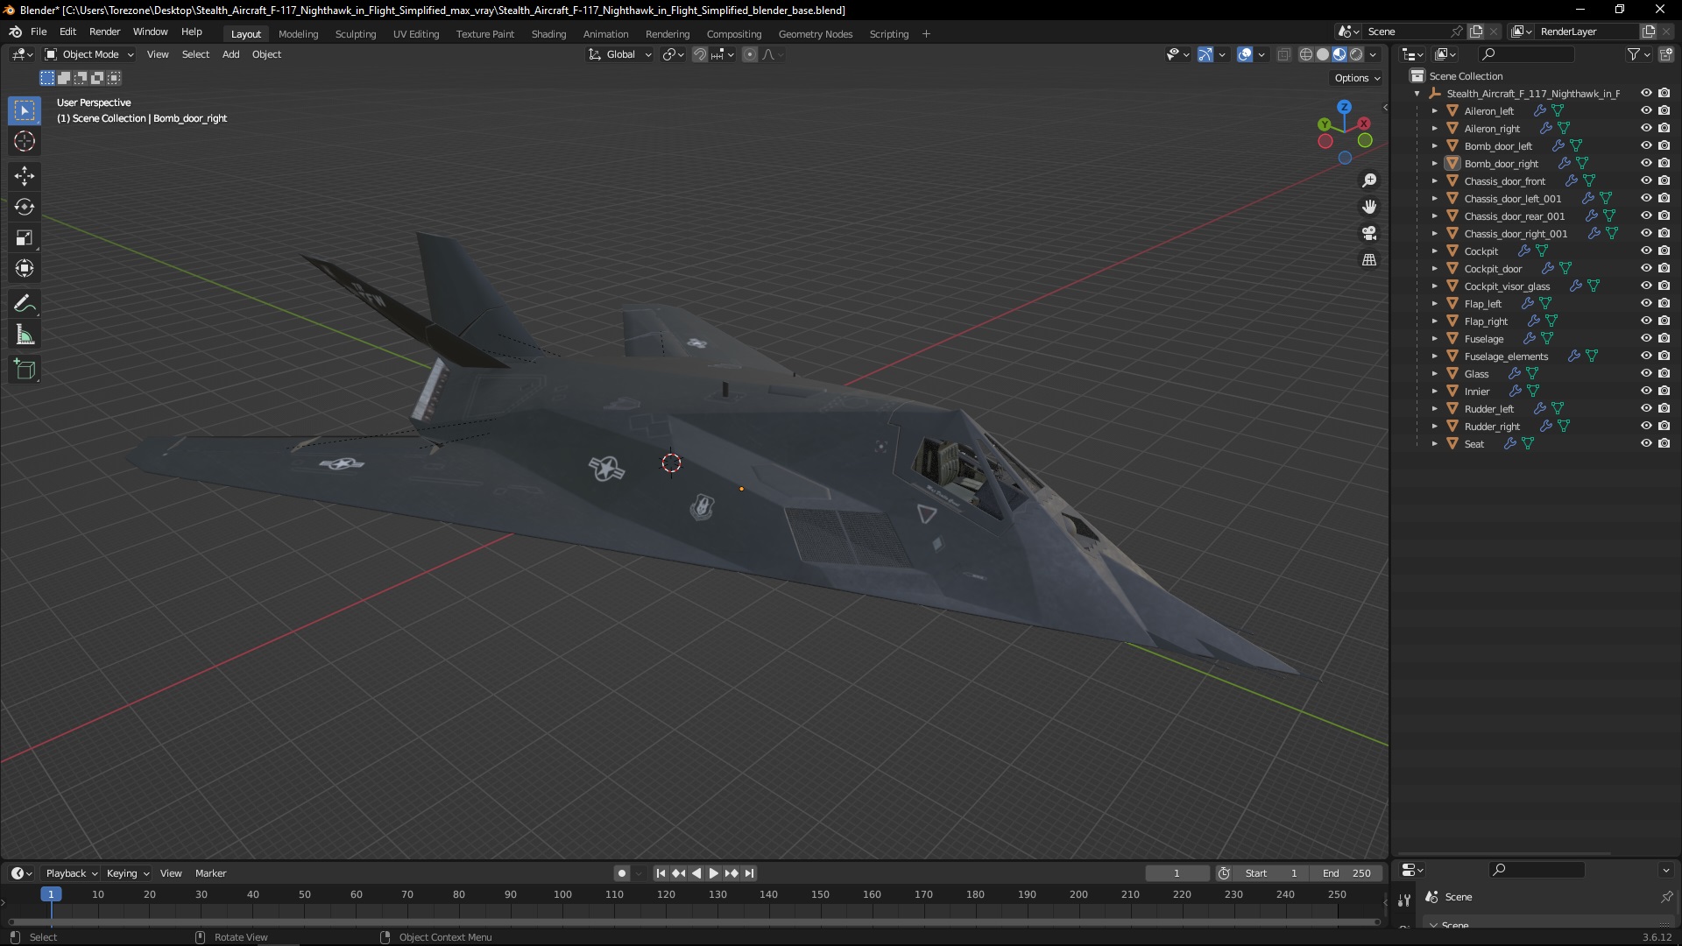The image size is (1682, 946).
Task: Select the Annotate tool icon
Action: tap(25, 302)
